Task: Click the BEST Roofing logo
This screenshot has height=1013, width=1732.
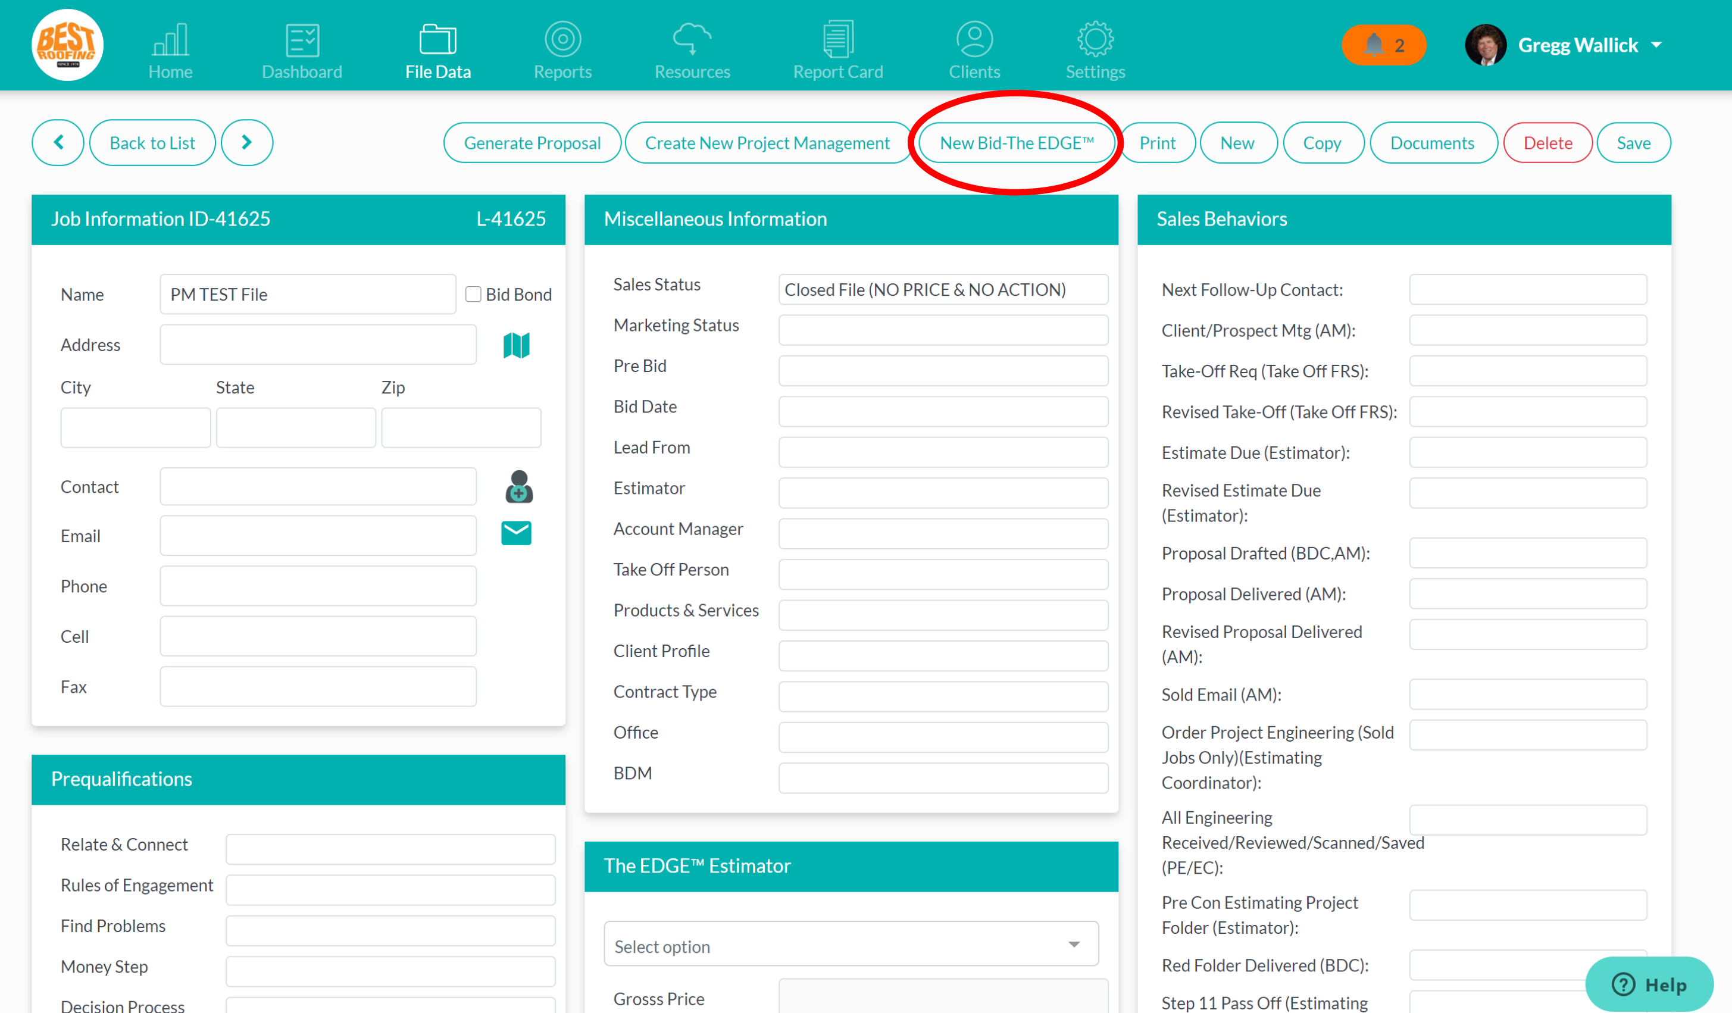Action: pos(67,44)
